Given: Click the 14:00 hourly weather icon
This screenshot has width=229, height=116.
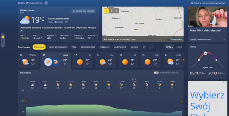Looking at the screenshot, I should (x=71, y=85).
